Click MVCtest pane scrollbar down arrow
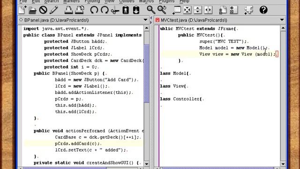 pos(283,164)
